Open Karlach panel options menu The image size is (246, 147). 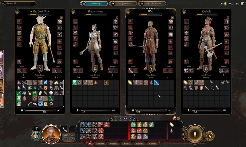pos(184,11)
